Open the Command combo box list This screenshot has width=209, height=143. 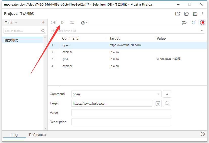coord(158,94)
